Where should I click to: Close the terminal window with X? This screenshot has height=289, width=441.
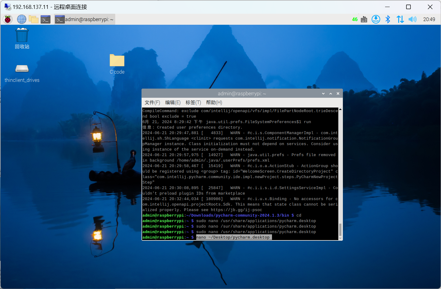click(338, 93)
